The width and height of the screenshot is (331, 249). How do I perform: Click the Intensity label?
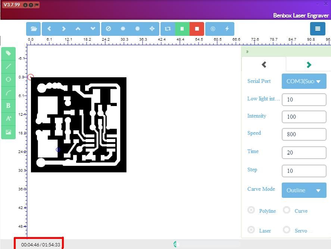[257, 116]
